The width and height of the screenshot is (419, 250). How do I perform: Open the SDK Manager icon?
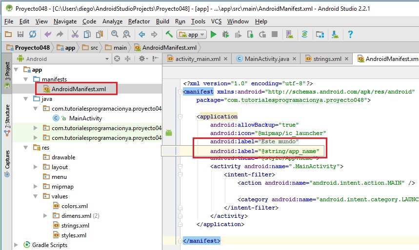pyautogui.click(x=335, y=34)
